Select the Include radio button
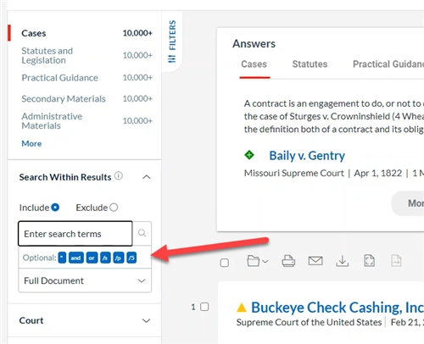This screenshot has width=424, height=344. tap(55, 208)
